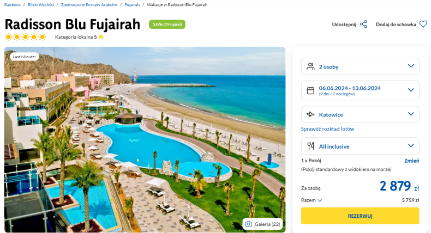Expand the Razem total price breakdown
This screenshot has height=233, width=431.
(312, 200)
